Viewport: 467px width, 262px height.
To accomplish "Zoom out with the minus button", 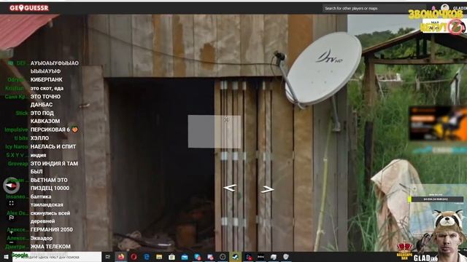I will (12, 242).
